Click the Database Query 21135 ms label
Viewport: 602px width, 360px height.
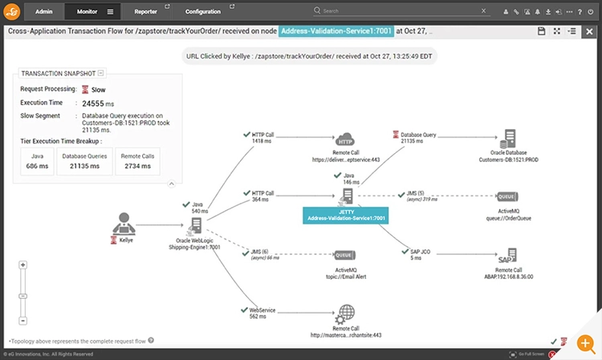pos(418,138)
